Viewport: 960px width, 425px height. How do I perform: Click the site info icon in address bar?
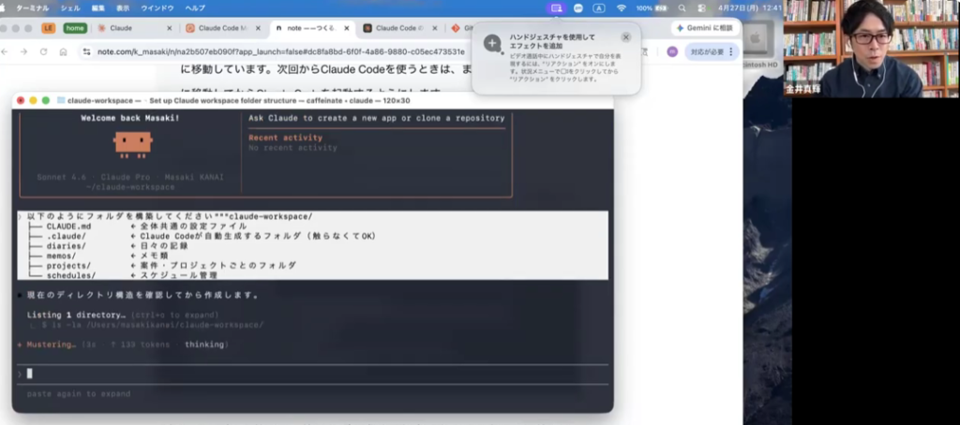click(x=86, y=51)
